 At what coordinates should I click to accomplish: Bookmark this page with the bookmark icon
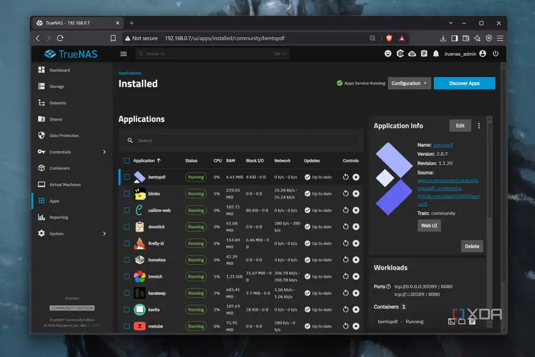pyautogui.click(x=113, y=38)
